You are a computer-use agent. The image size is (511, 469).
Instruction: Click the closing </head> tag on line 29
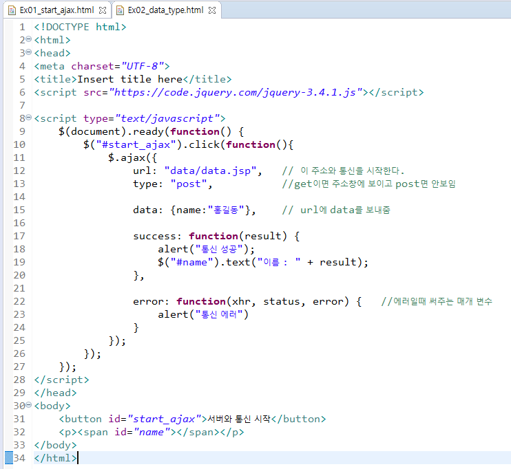tap(55, 393)
